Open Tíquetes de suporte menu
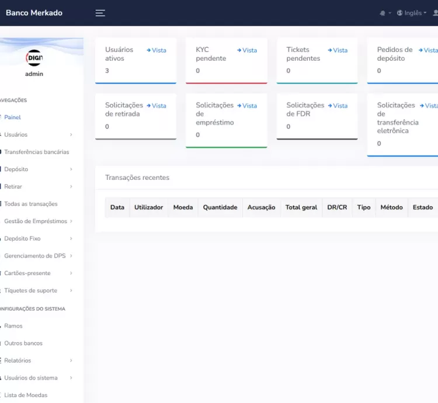This screenshot has height=403, width=438. click(x=30, y=290)
